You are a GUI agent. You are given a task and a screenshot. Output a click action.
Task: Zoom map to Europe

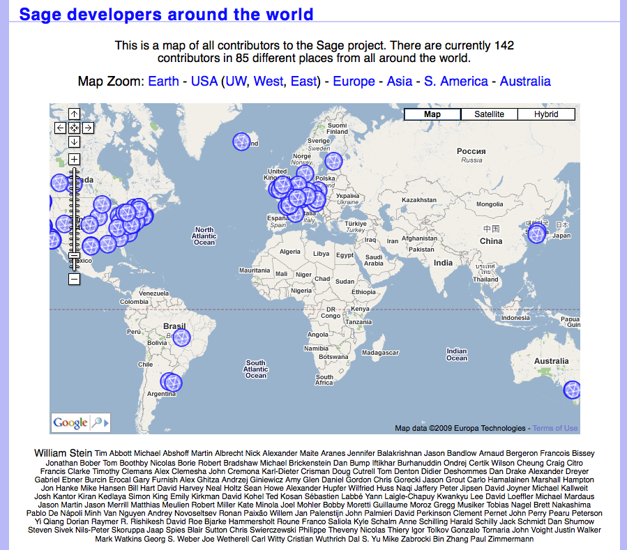(354, 81)
